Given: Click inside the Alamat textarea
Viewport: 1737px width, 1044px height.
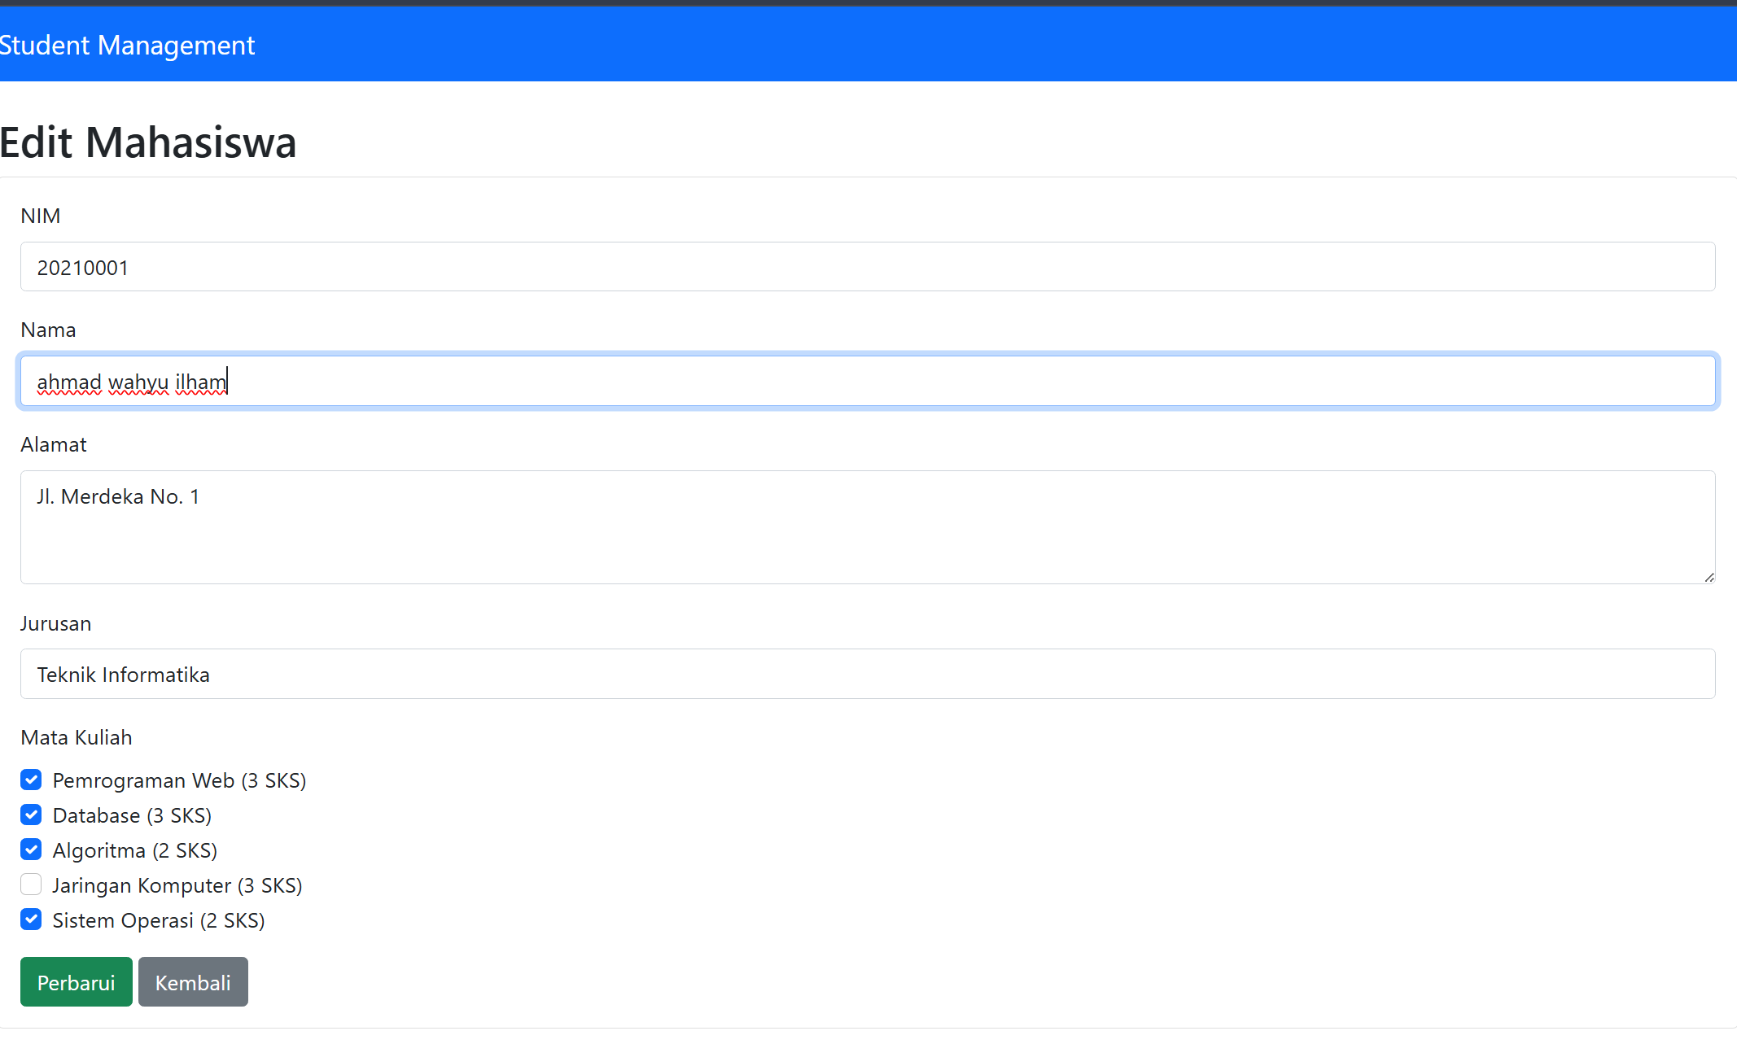Looking at the screenshot, I should coord(867,526).
